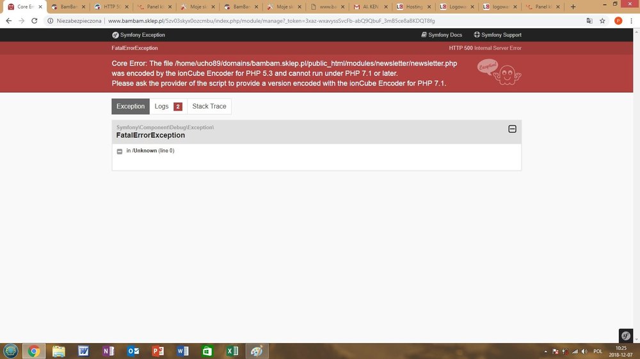Open File Explorer from taskbar
This screenshot has height=359, width=640.
tap(59, 351)
